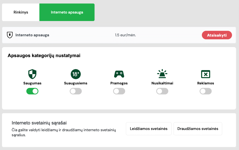Click the Reklamos label
This screenshot has height=150, width=239.
tap(206, 83)
